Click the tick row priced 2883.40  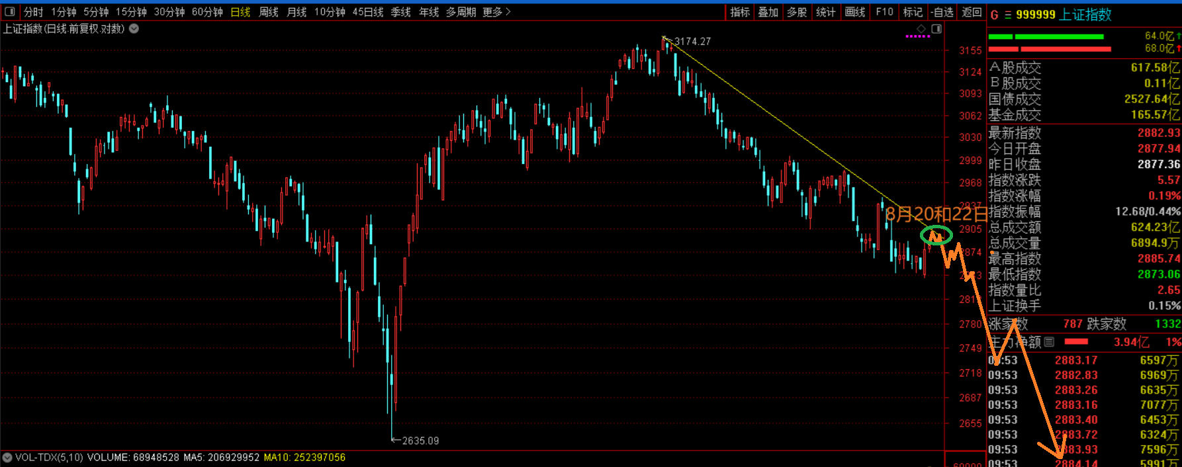1083,420
